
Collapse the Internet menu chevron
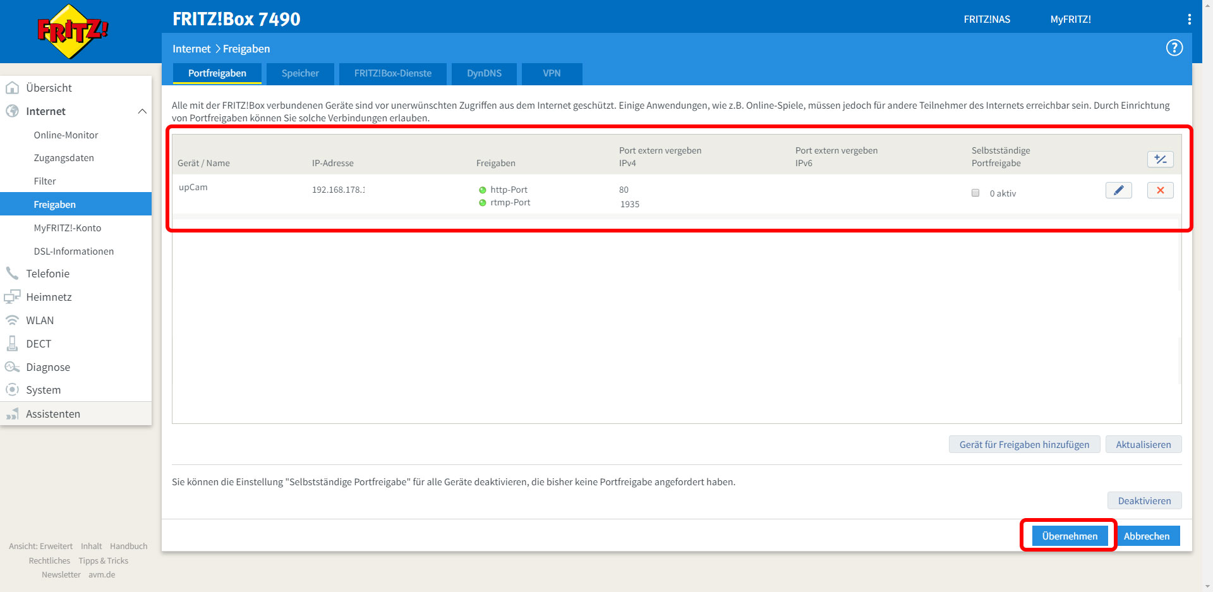(x=142, y=111)
